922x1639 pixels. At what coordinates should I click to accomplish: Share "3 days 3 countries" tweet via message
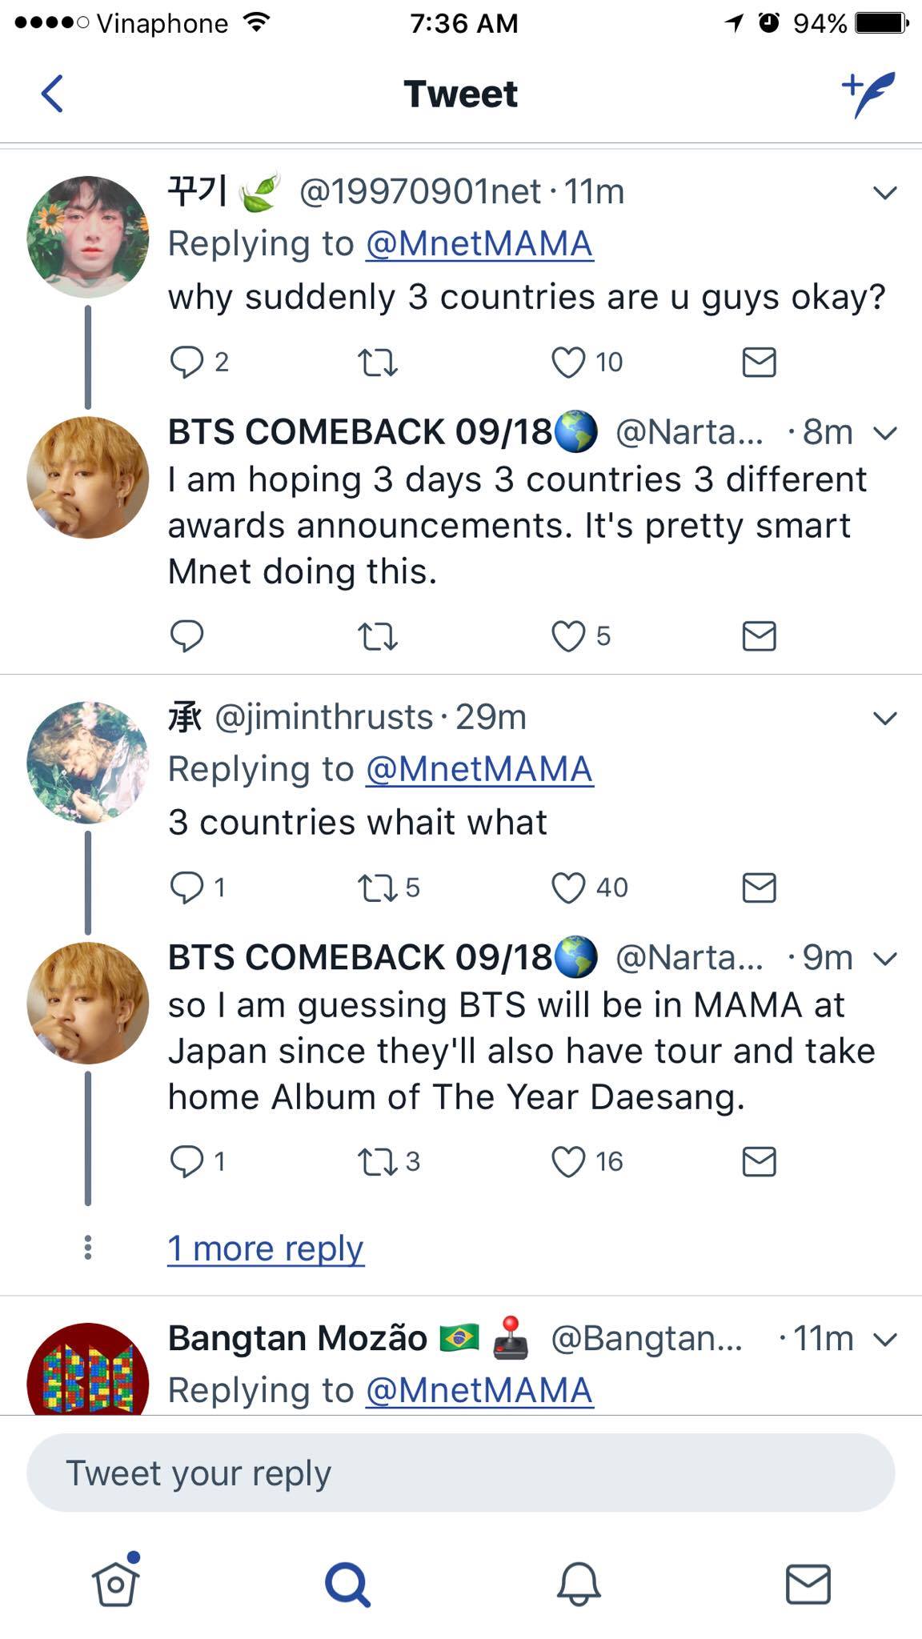(x=759, y=637)
